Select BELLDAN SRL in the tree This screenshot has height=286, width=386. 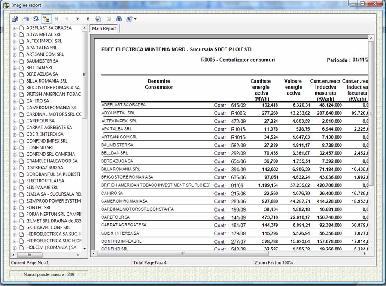tap(40, 68)
